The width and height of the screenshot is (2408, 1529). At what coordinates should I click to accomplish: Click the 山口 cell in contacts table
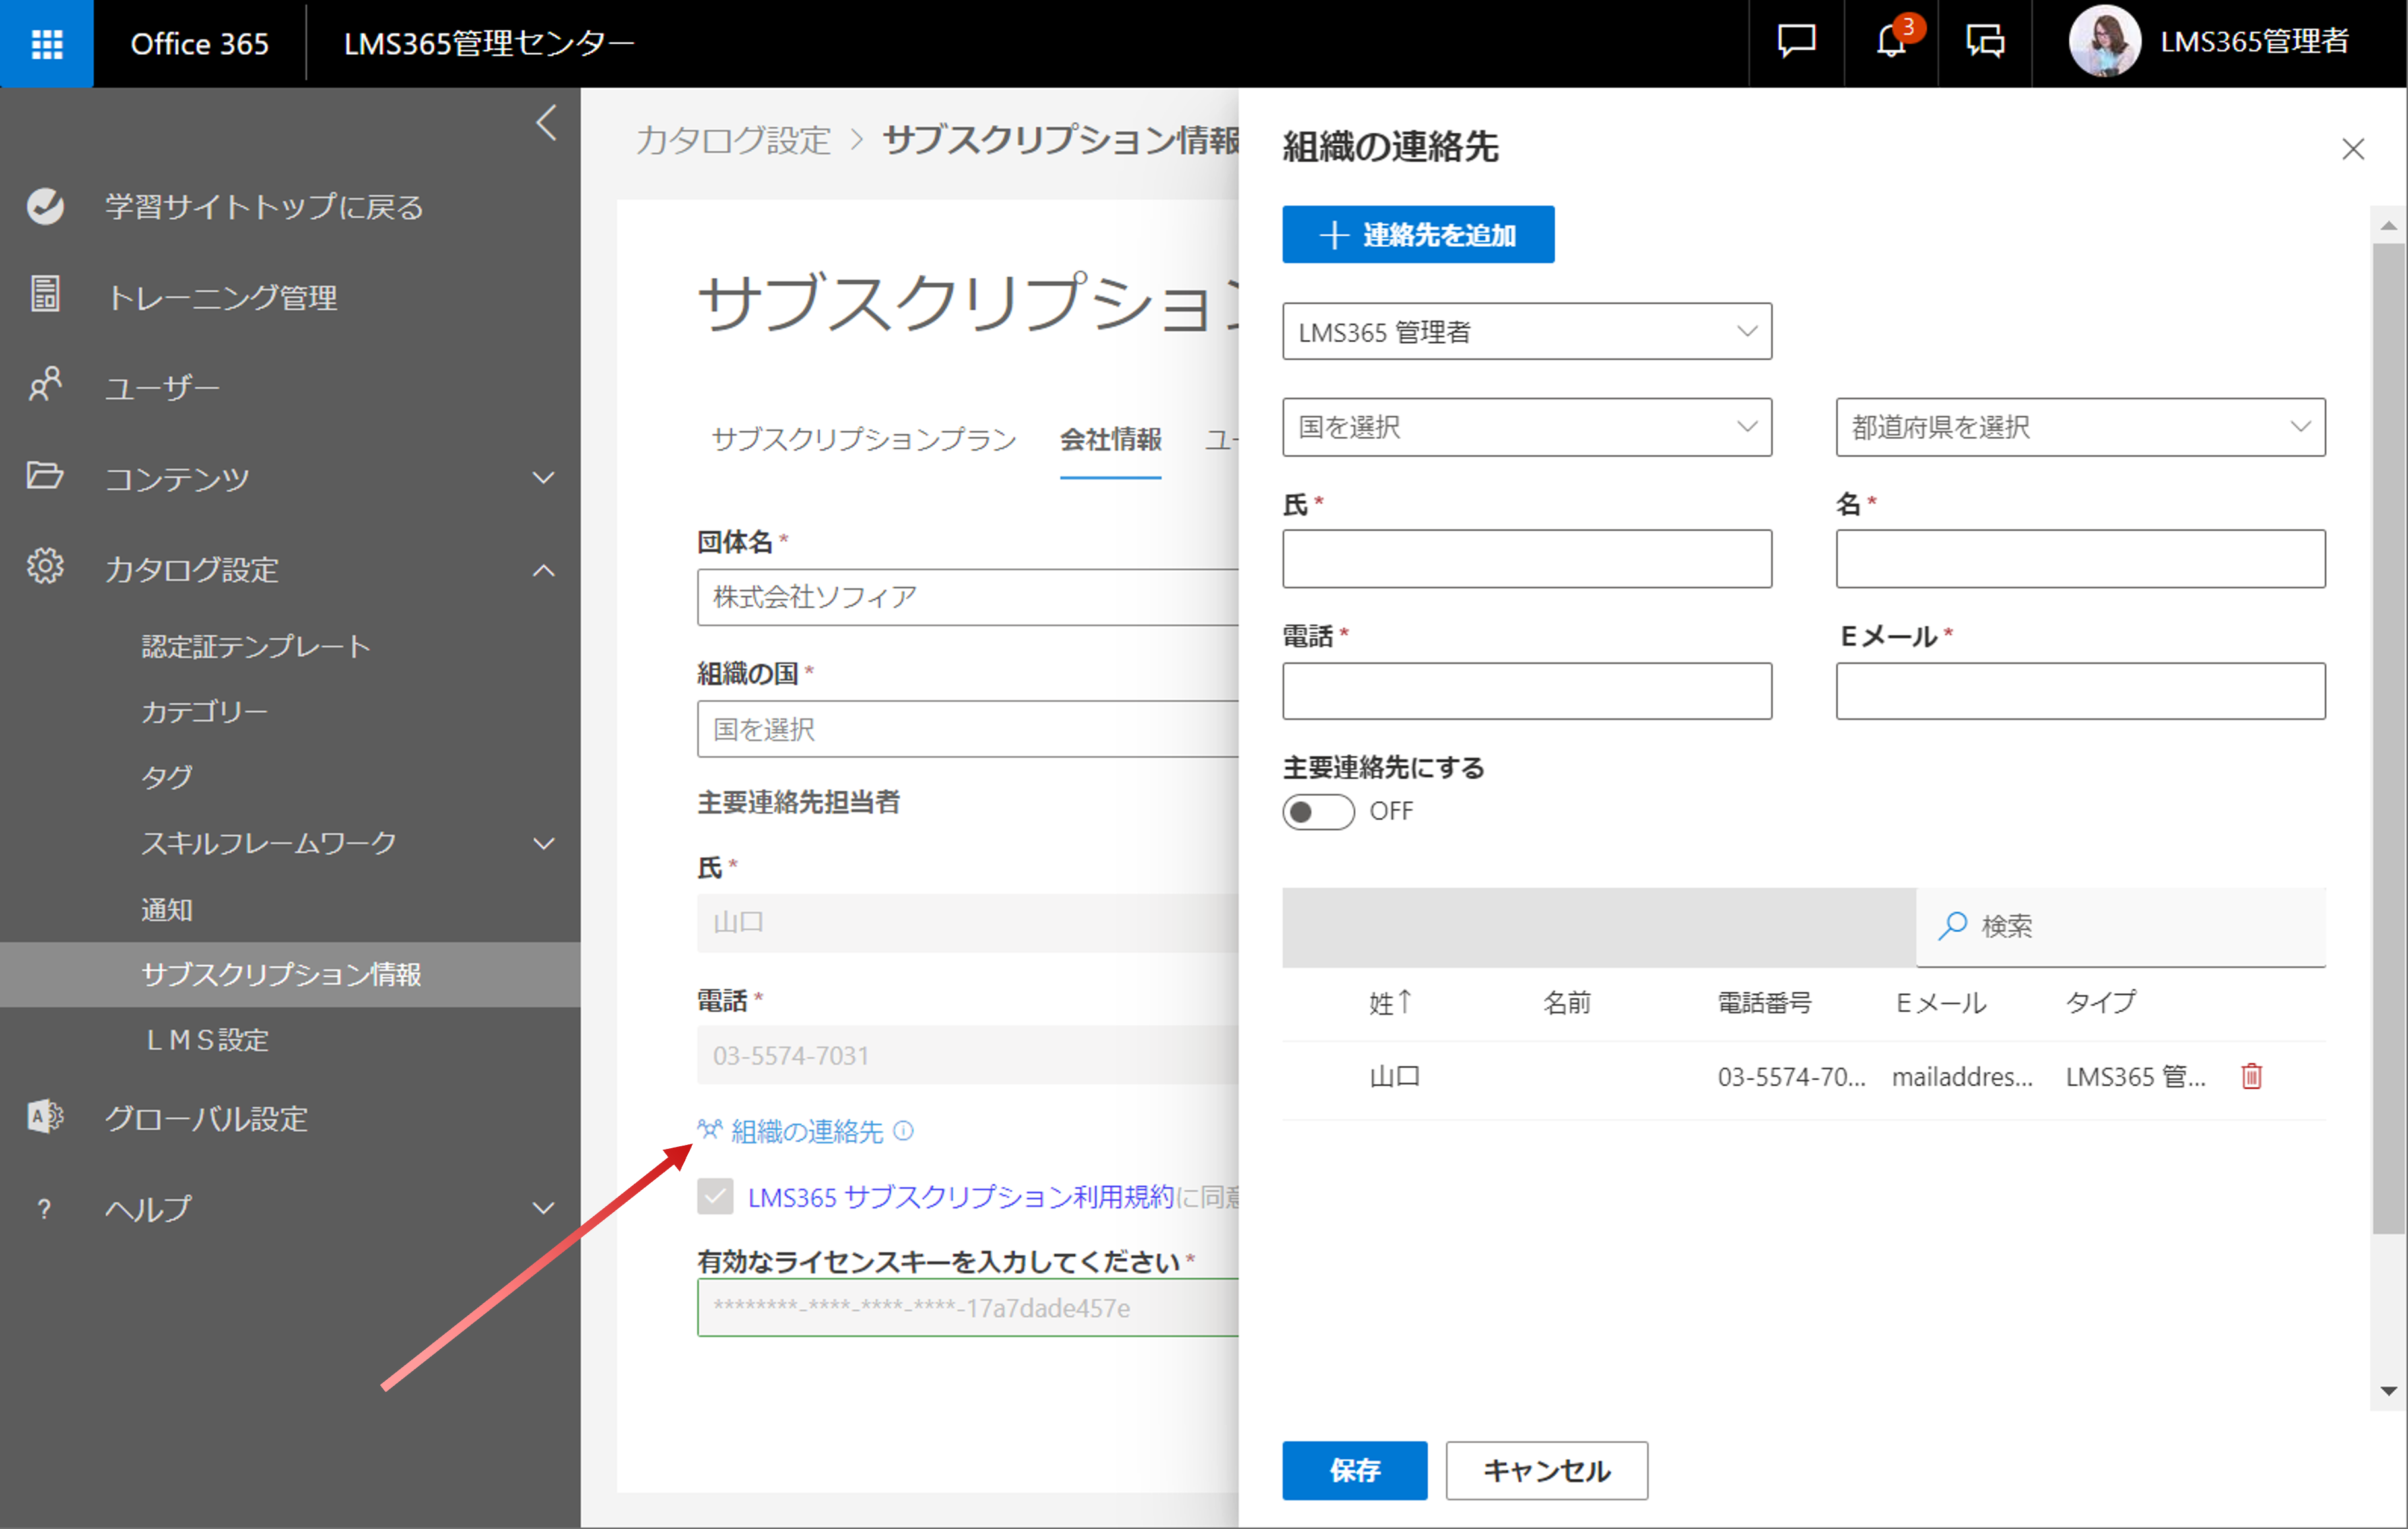(x=1395, y=1076)
